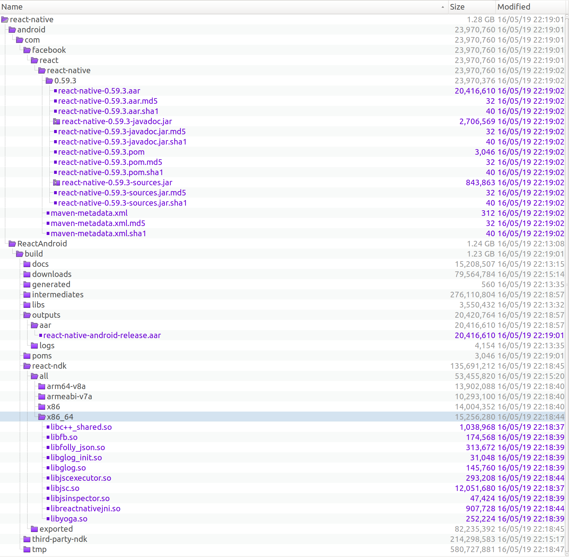Screen dimensions: 569x557
Task: Click the tmp folder icon
Action: [x=27, y=550]
